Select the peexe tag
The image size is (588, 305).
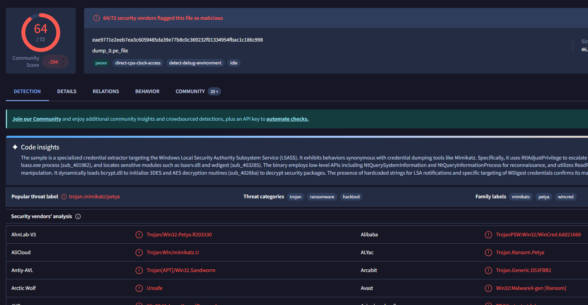(x=101, y=63)
